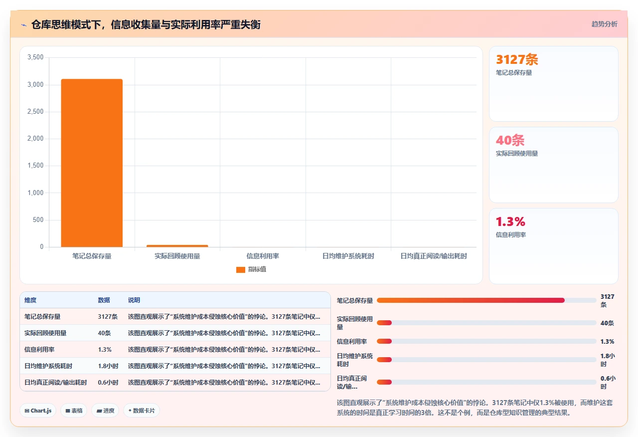Viewport: 638px width, 437px height.
Task: Sort by the 数据 column header
Action: 104,300
